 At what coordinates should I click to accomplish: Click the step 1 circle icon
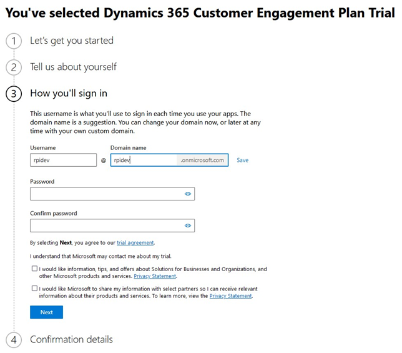tap(13, 41)
